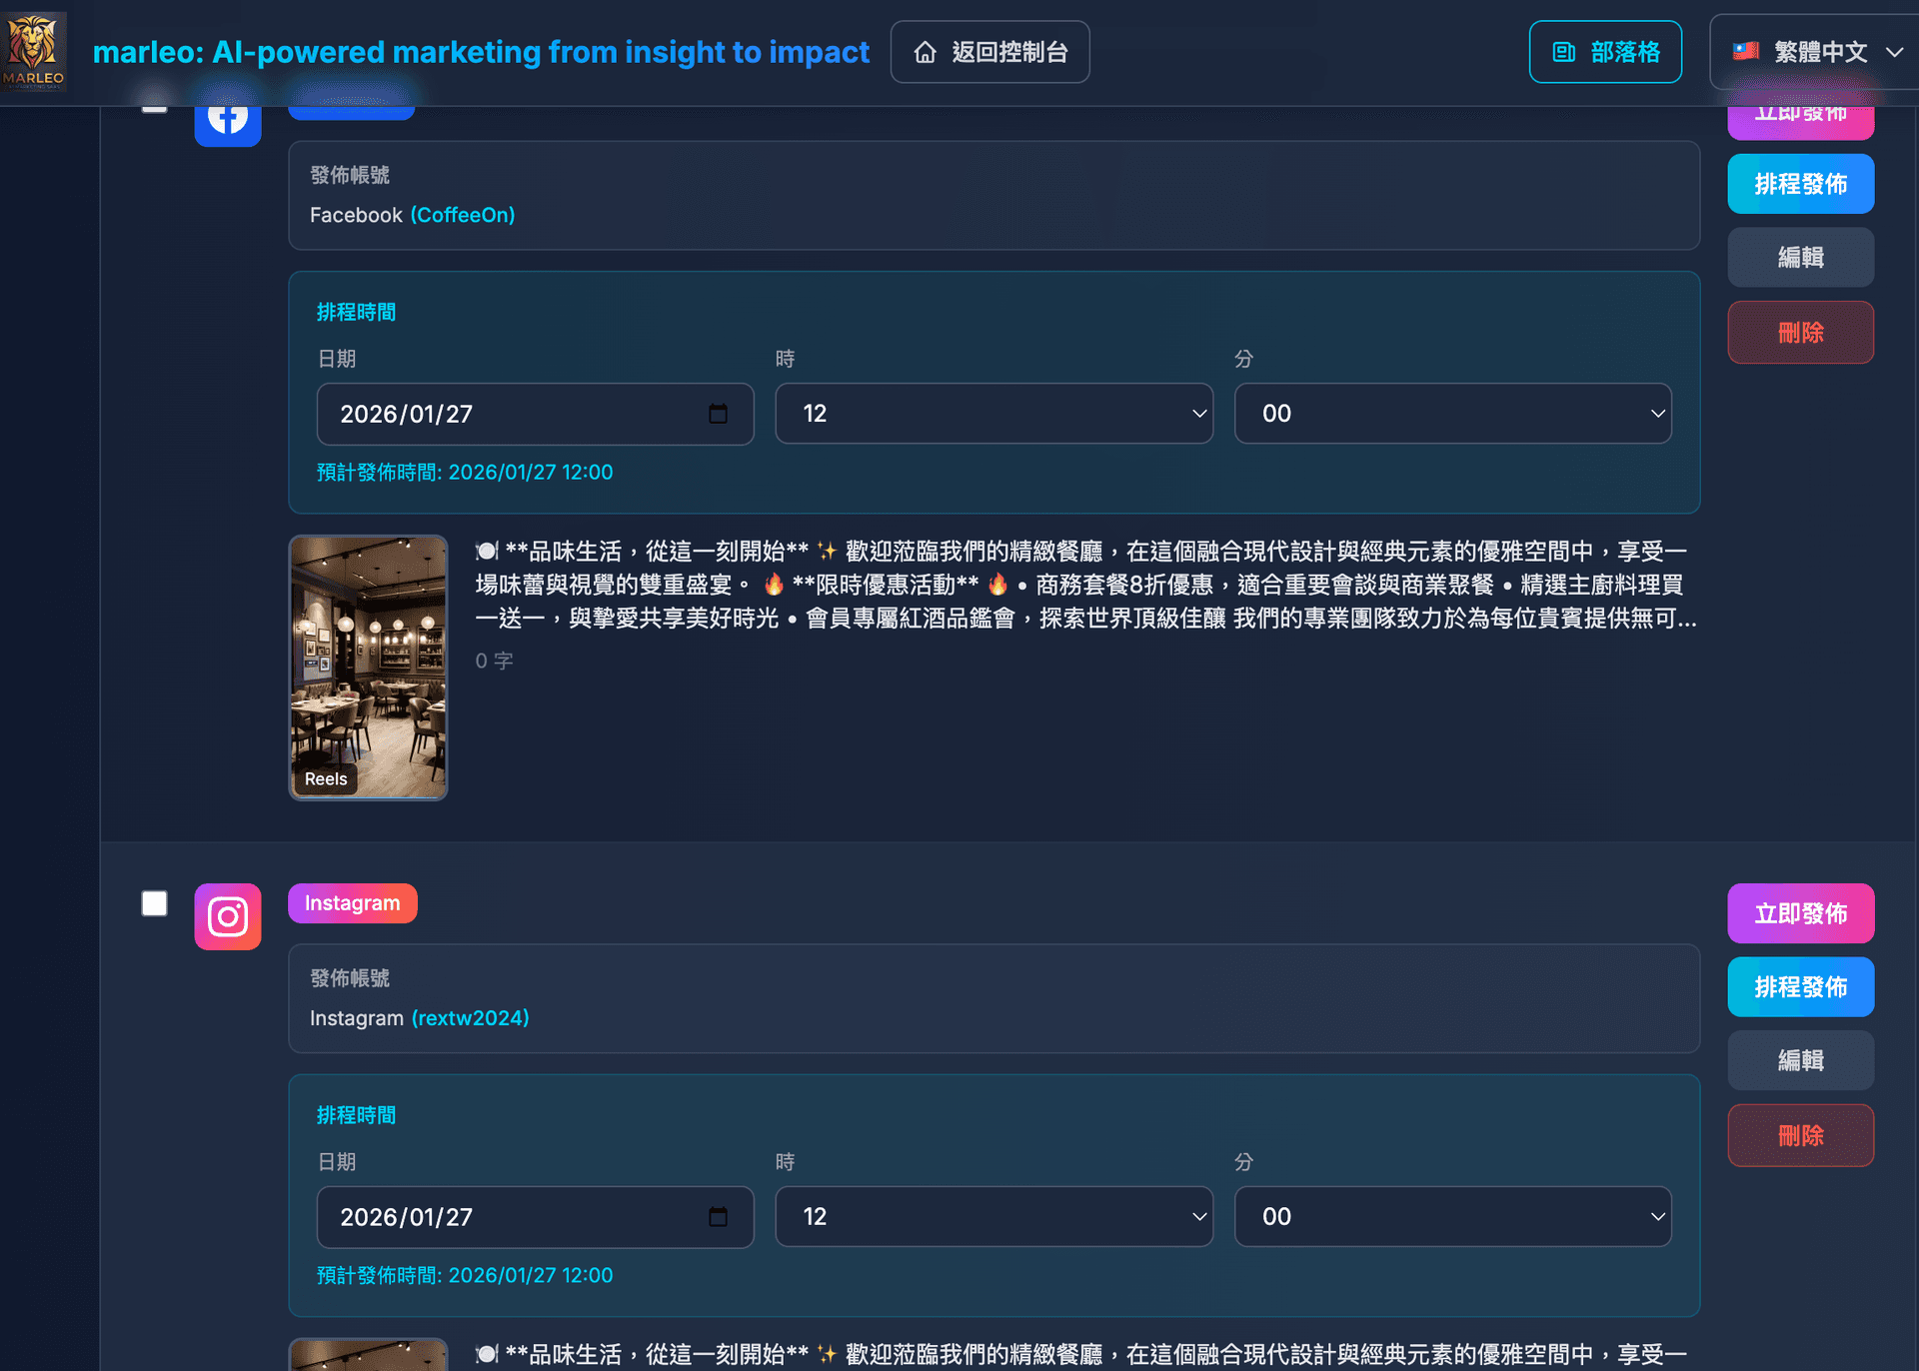Click the Facebook platform icon
This screenshot has width=1919, height=1371.
click(228, 120)
